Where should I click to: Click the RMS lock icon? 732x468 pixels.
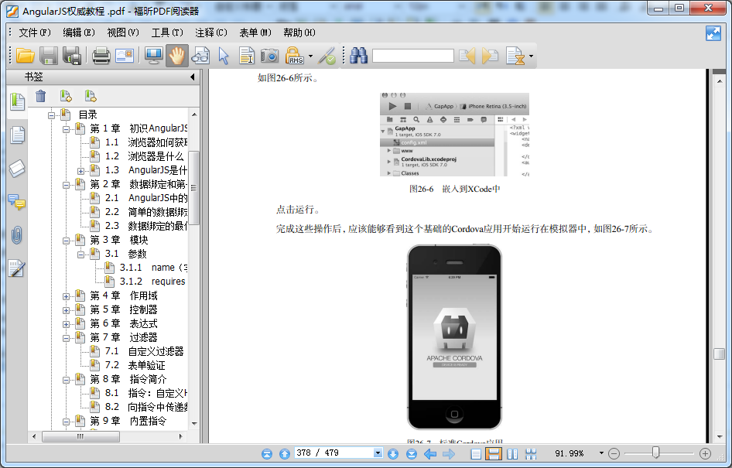[x=295, y=56]
